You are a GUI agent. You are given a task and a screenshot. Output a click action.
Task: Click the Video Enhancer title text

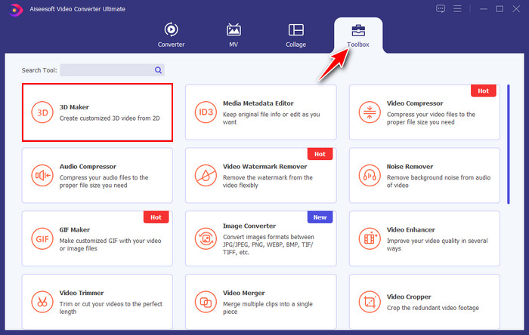pos(411,229)
